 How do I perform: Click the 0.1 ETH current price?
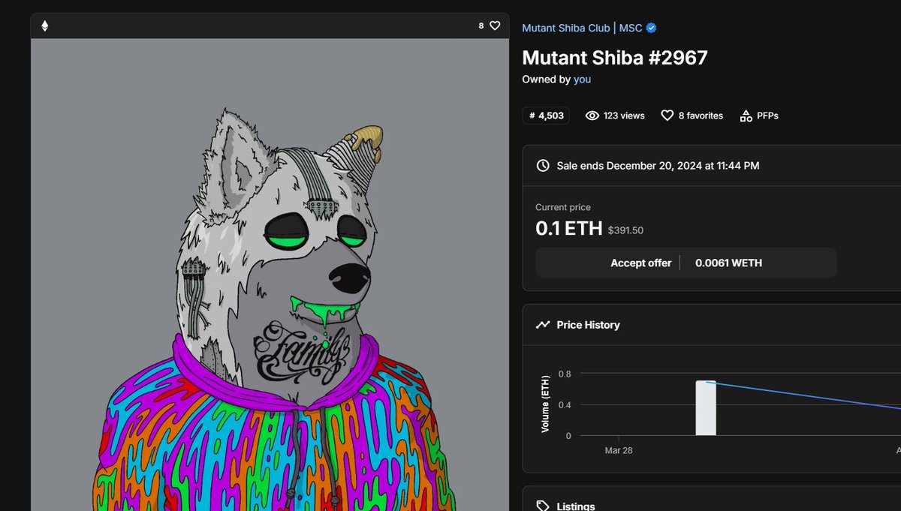(569, 229)
